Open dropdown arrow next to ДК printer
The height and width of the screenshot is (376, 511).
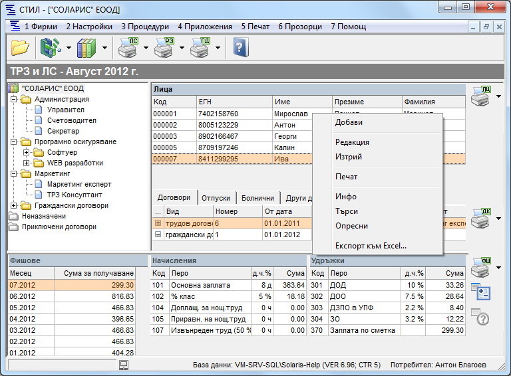point(498,219)
